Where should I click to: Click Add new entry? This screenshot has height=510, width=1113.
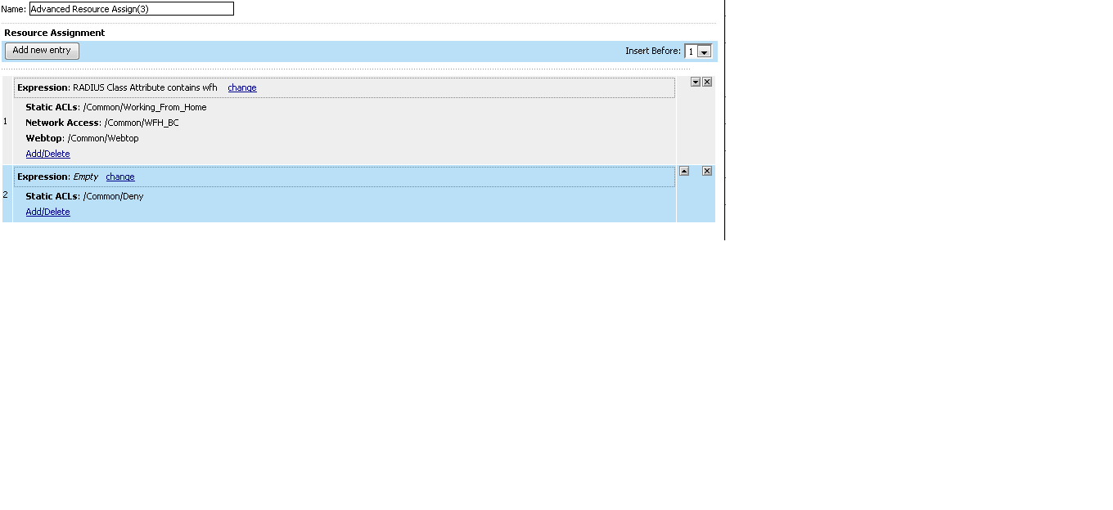coord(41,50)
